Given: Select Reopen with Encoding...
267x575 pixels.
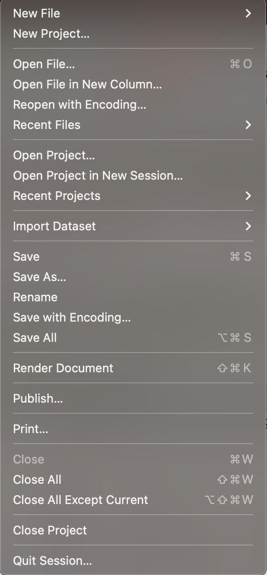Looking at the screenshot, I should click(133, 105).
